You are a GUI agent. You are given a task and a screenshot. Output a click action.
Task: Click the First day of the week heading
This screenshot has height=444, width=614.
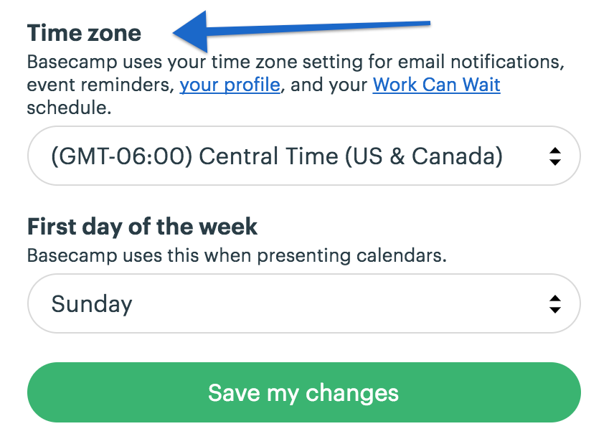(142, 226)
